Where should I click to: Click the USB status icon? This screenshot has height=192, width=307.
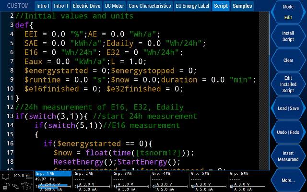[x=27, y=186]
